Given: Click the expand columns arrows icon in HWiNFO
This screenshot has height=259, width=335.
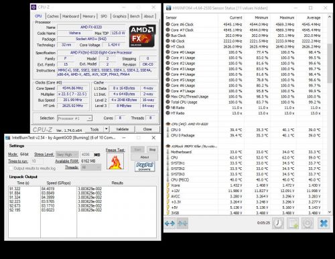Looking at the screenshot, I should [x=170, y=223].
